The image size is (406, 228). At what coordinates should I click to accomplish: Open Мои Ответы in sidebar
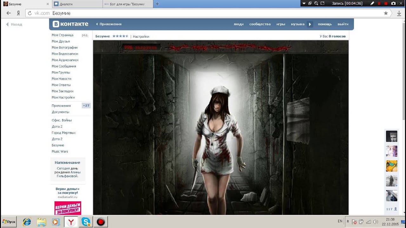click(x=61, y=85)
